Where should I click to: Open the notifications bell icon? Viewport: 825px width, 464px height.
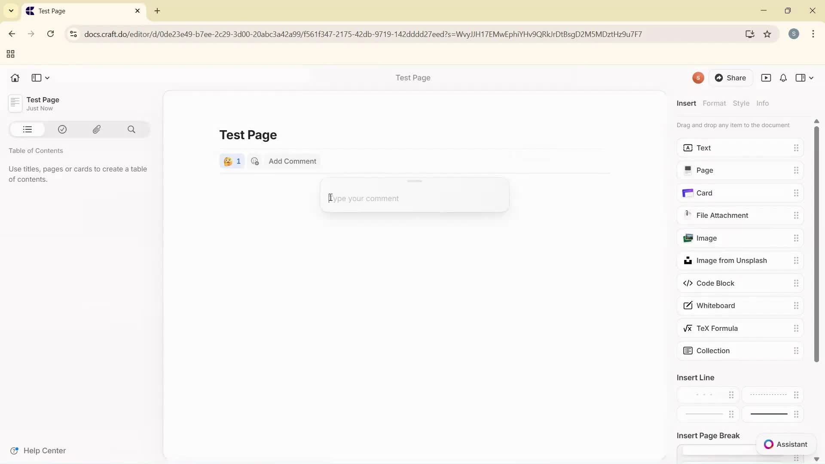(x=783, y=78)
